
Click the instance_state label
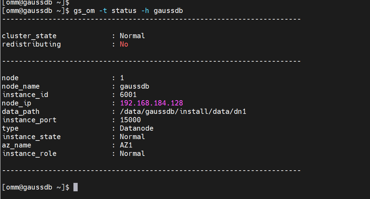click(x=31, y=137)
